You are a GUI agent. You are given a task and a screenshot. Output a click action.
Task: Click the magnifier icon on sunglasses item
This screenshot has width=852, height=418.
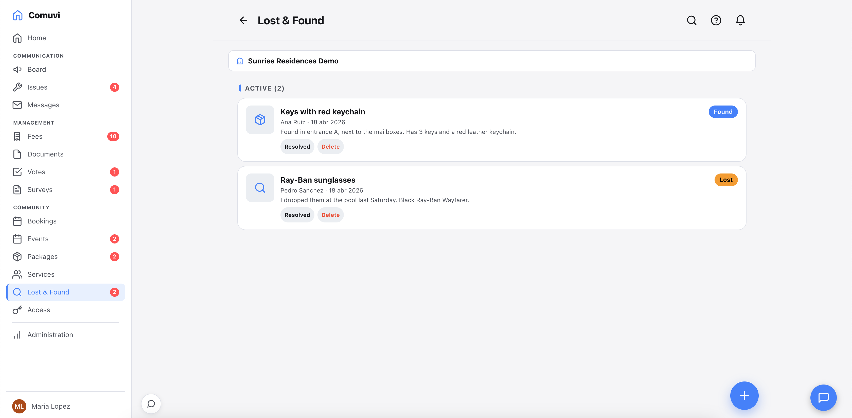[x=260, y=188]
